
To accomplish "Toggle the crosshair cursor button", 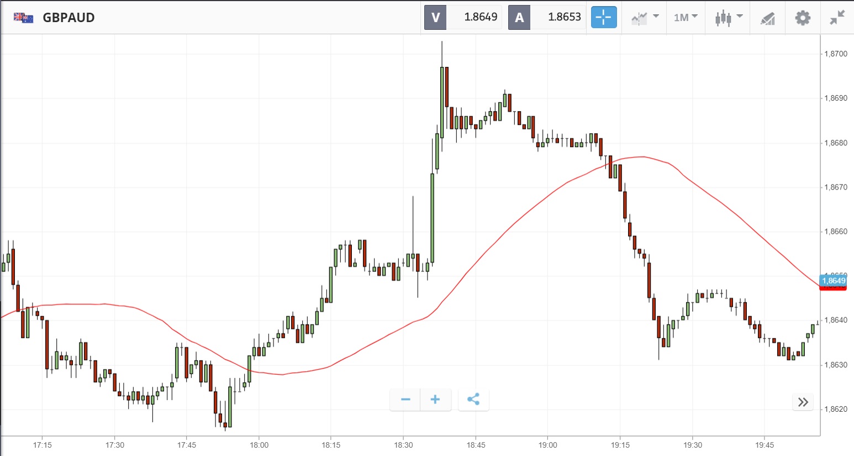I will [603, 17].
